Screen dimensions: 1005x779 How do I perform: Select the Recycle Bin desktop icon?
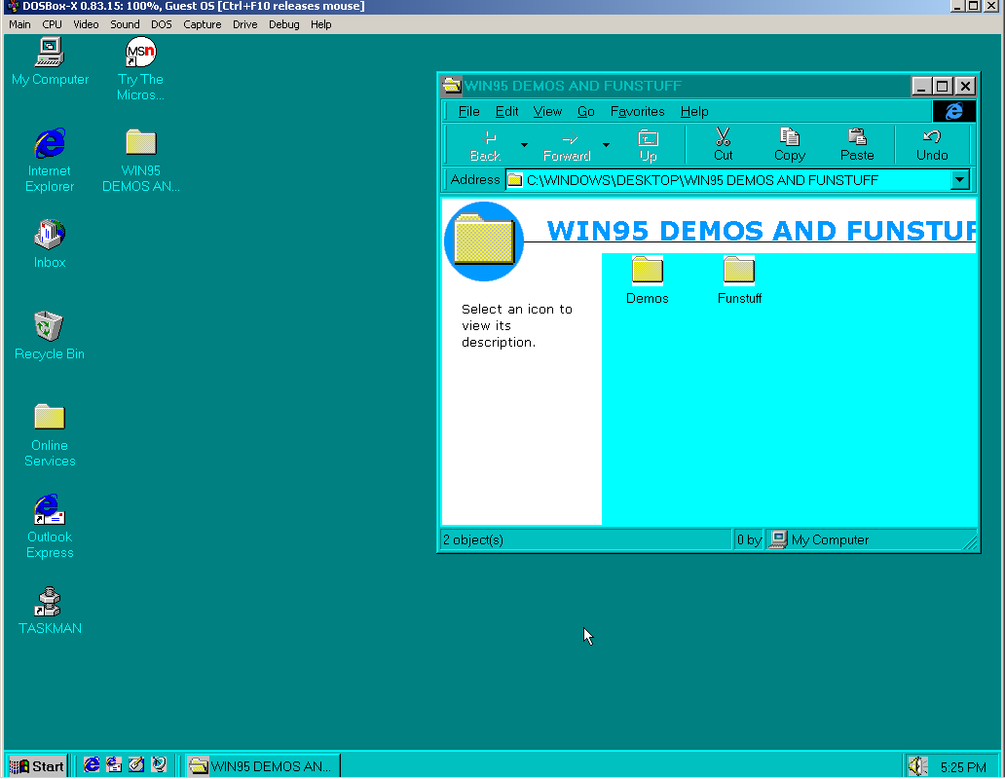49,327
